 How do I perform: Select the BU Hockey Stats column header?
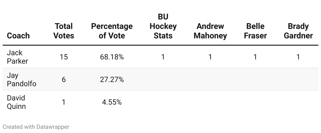[163, 26]
